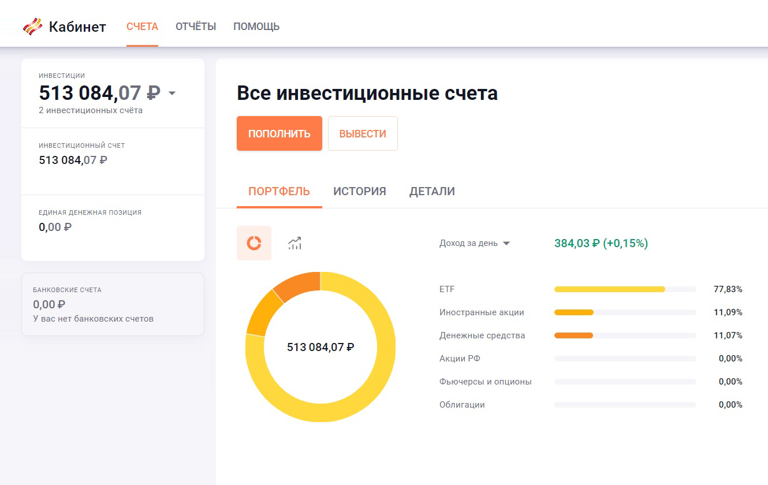
Task: Click the Все инвестиционные счета heading
Action: tap(367, 93)
